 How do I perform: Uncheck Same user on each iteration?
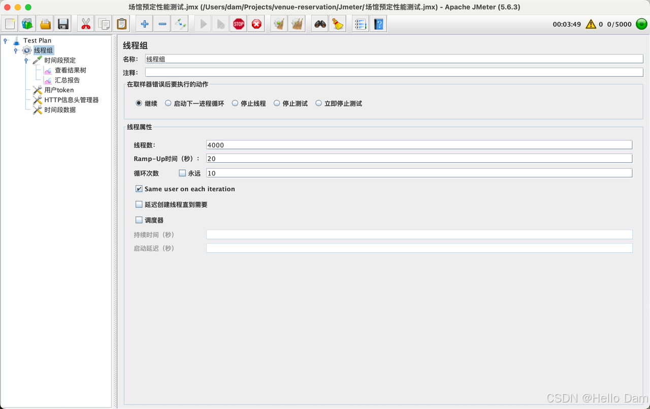[139, 189]
